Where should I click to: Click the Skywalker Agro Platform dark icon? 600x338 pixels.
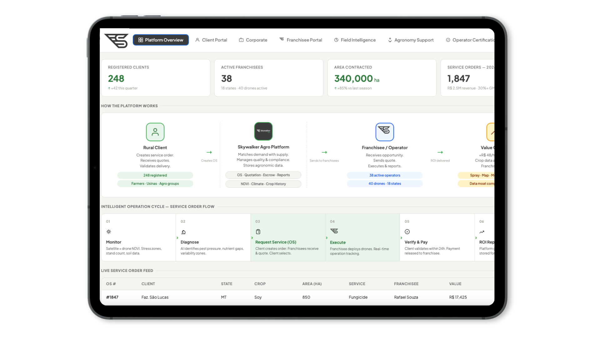[263, 131]
